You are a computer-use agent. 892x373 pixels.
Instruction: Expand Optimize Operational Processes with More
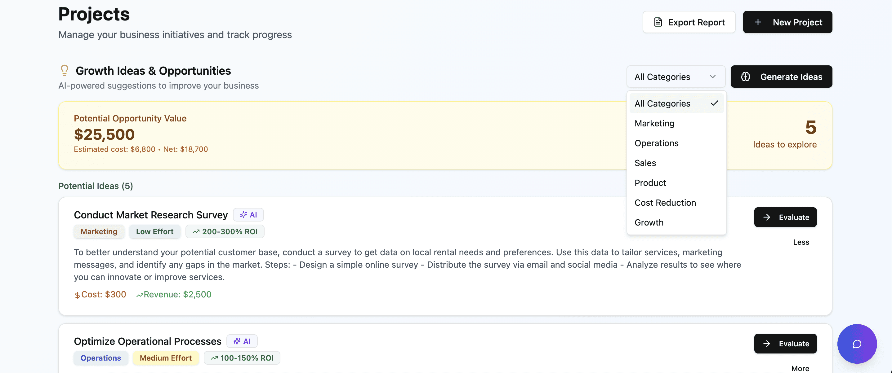pyautogui.click(x=800, y=368)
